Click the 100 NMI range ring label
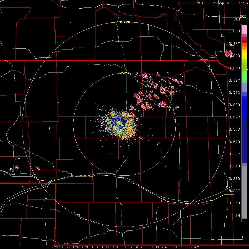 click(124, 22)
